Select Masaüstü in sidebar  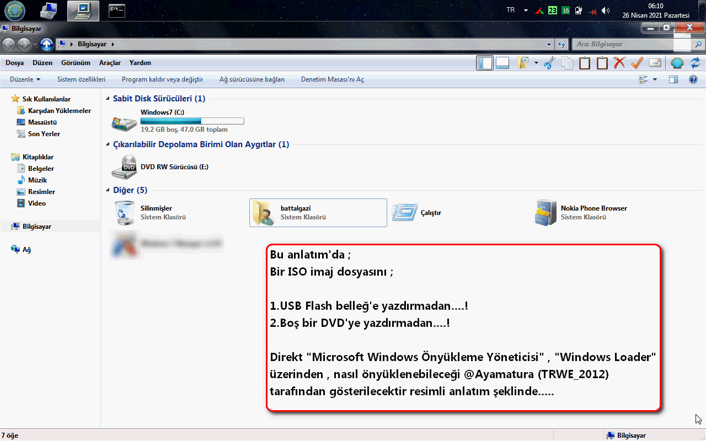[42, 122]
